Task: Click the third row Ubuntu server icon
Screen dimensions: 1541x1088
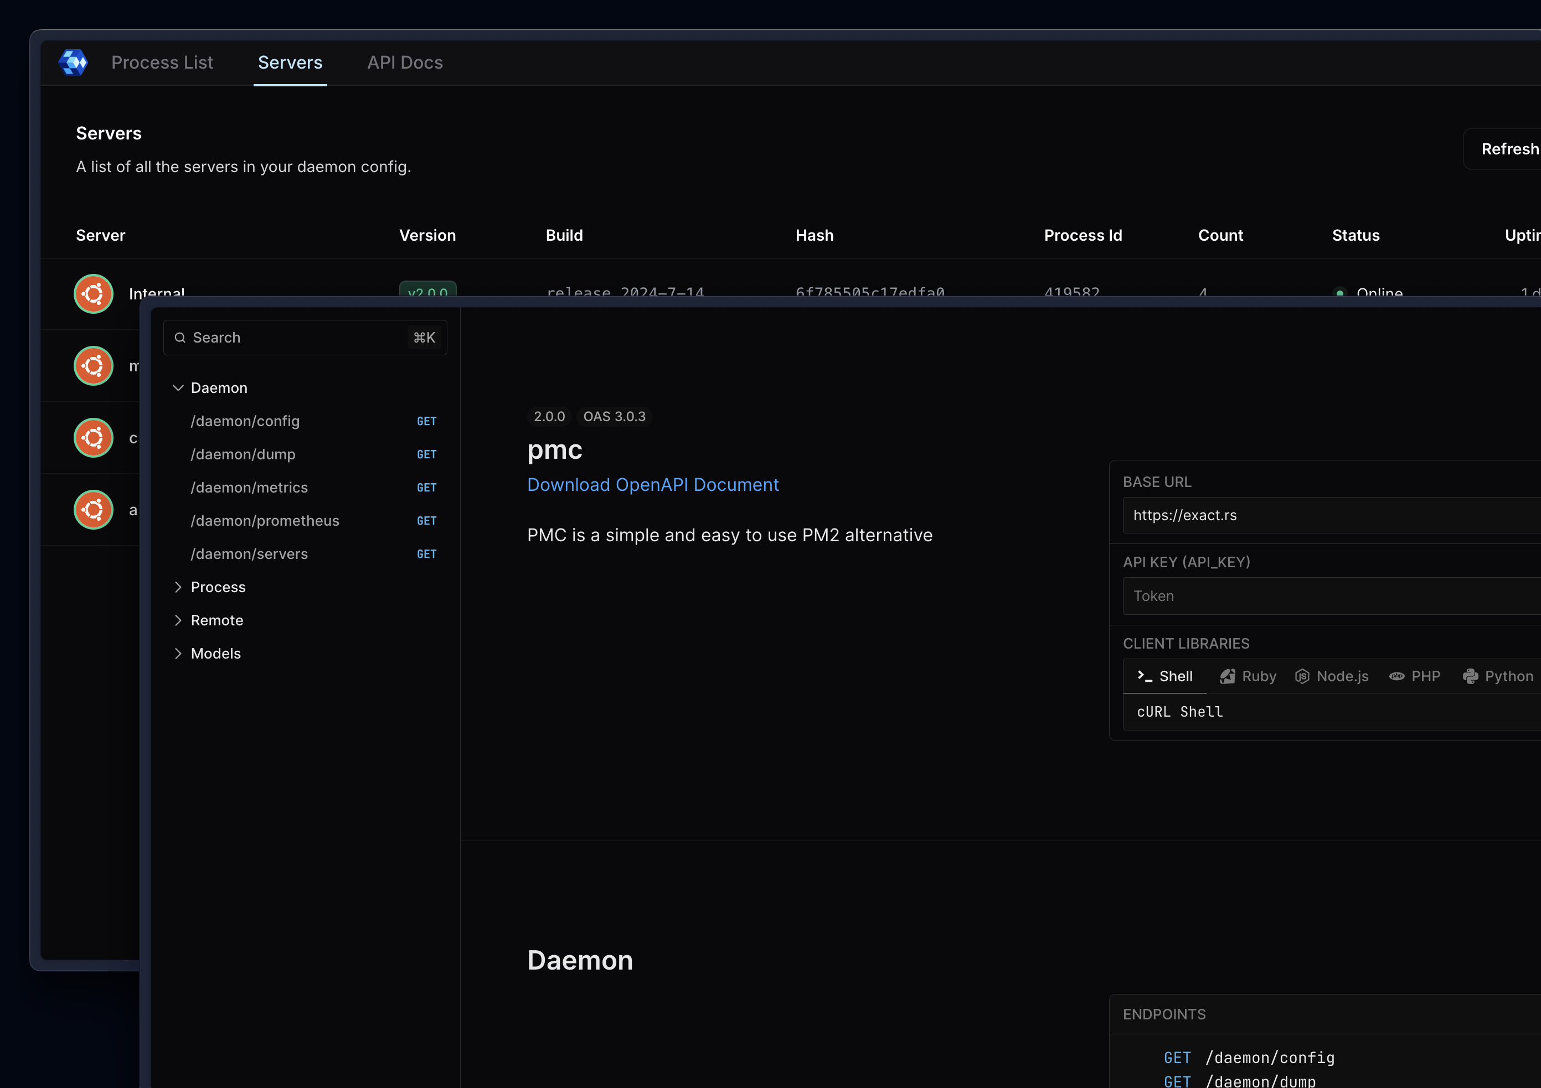Action: tap(93, 437)
